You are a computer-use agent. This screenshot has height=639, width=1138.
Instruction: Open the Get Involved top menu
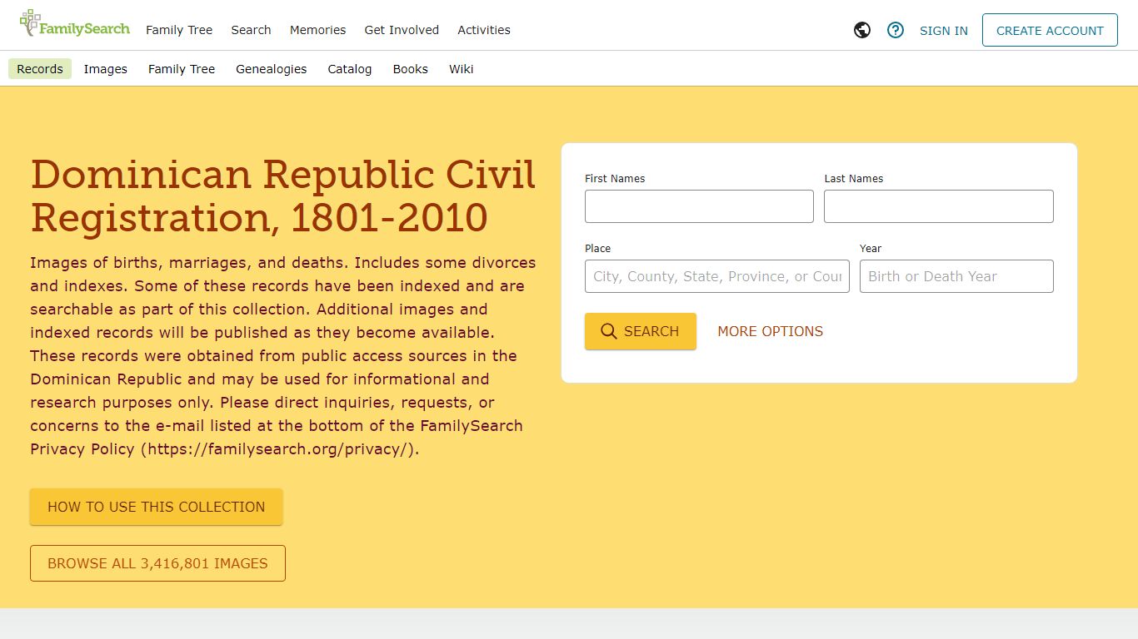pos(402,30)
